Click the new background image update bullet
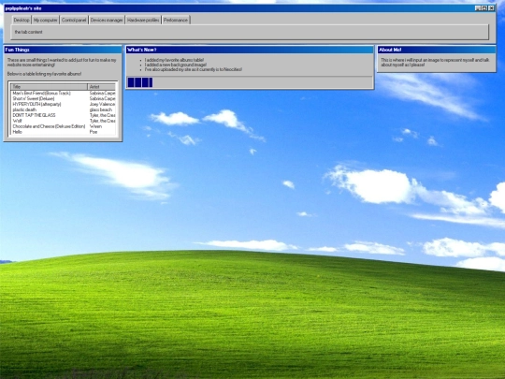This screenshot has width=505, height=379. point(176,65)
